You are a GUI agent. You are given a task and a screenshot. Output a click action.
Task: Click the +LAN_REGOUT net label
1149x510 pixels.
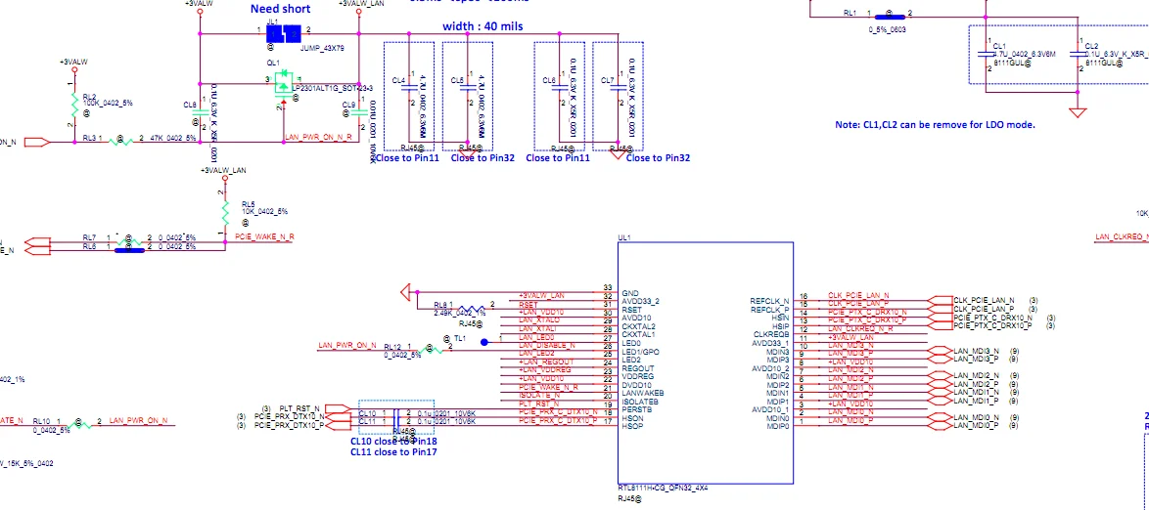pos(545,361)
